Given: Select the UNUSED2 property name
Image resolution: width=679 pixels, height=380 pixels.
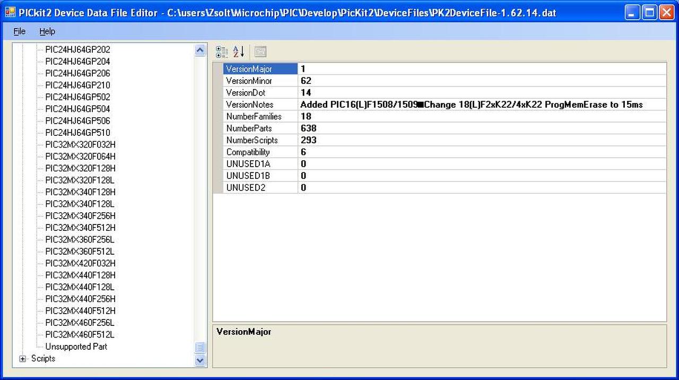Looking at the screenshot, I should coord(260,187).
